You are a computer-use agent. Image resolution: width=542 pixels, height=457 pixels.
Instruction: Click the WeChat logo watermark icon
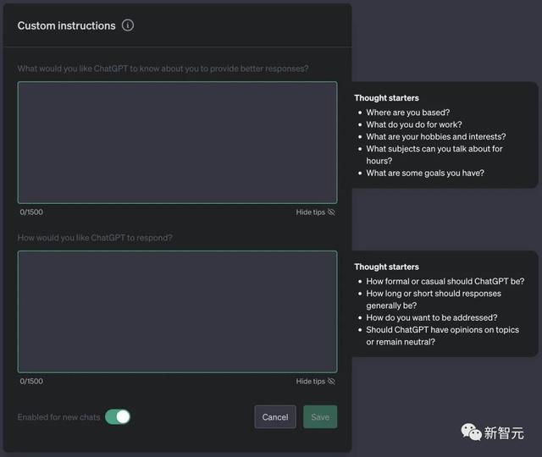(x=471, y=432)
